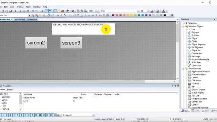The height and width of the screenshot is (122, 217).
Task: Select the Geometry property group
Action: click(6, 97)
